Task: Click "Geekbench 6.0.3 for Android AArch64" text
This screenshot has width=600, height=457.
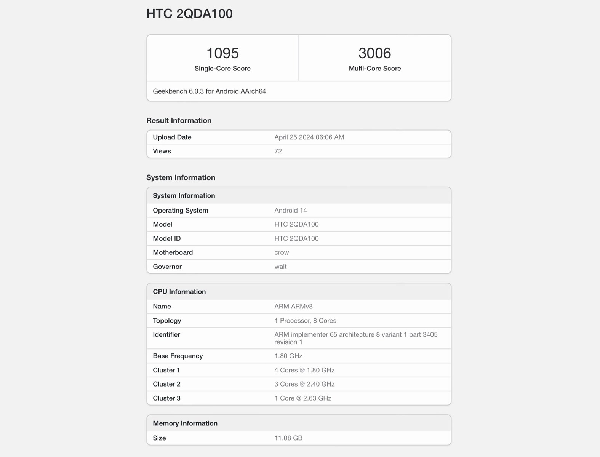Action: click(210, 91)
